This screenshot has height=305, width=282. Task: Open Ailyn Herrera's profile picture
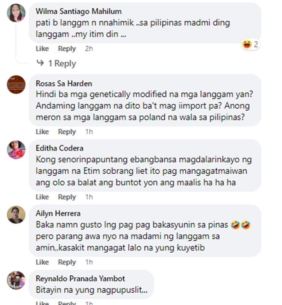(x=16, y=215)
